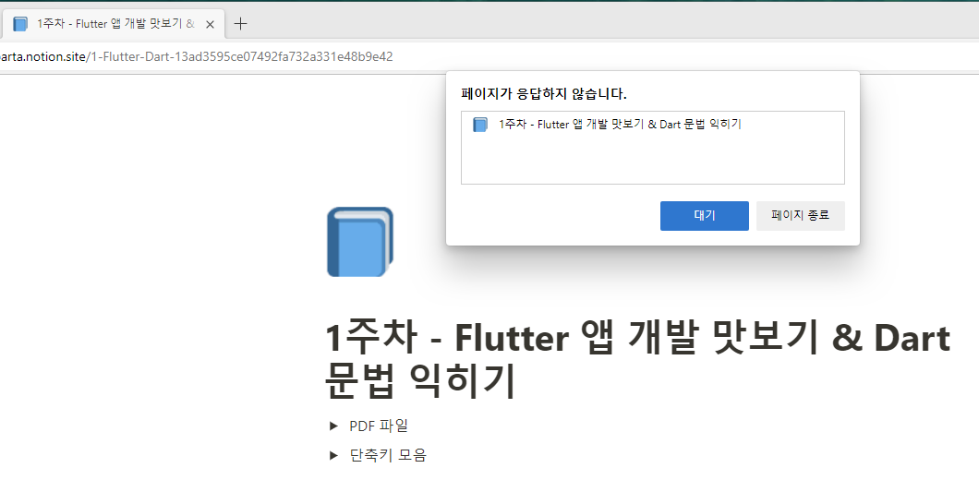Open a new tab with the plus button
The image size is (979, 492).
(x=240, y=24)
